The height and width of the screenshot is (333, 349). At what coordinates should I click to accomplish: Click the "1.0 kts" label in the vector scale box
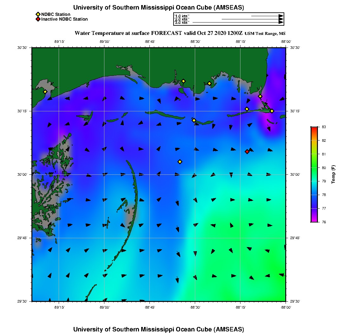[x=182, y=16]
